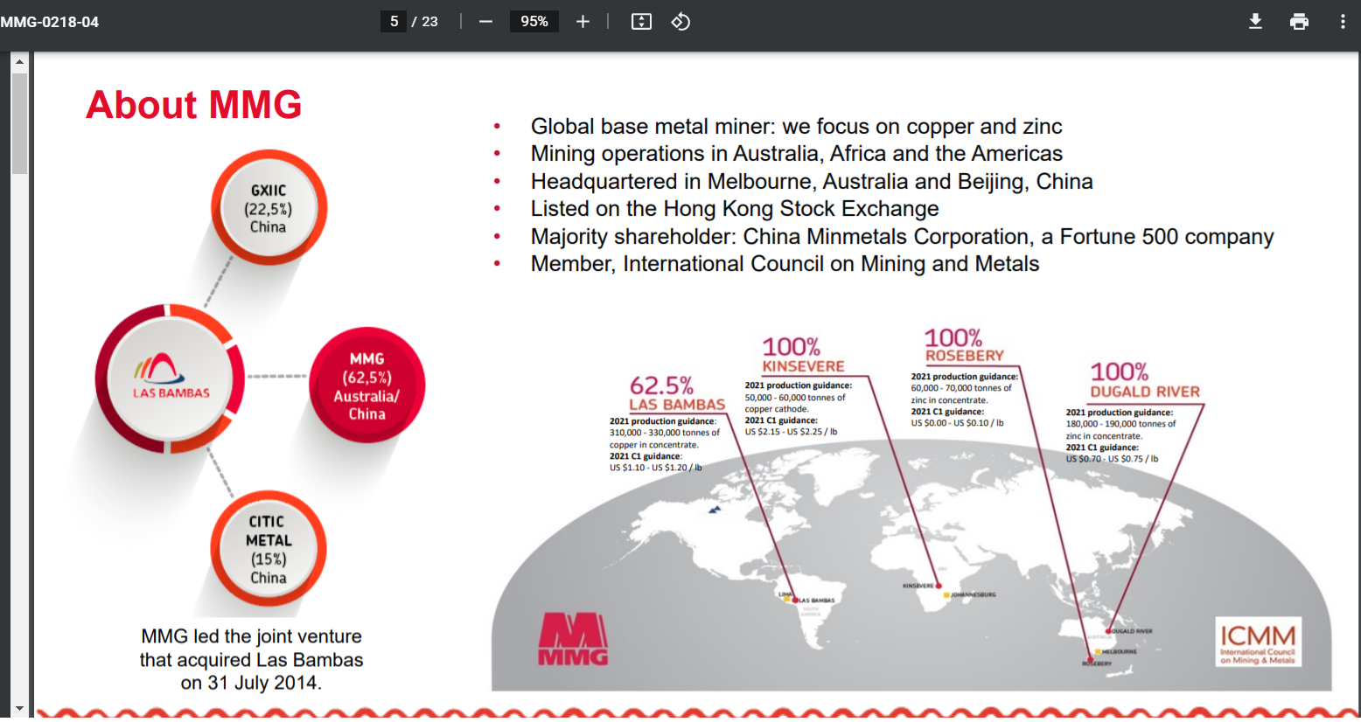1361x722 pixels.
Task: Click 'Majority shareholder: China Minmetals' bullet
Action: coord(902,237)
